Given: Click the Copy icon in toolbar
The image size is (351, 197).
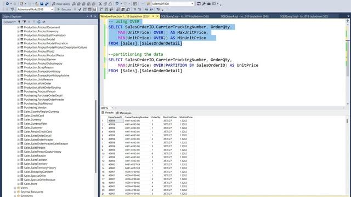Looking at the screenshot, I should pos(105,4).
